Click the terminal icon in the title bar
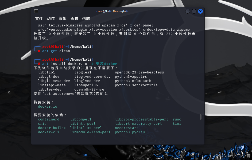Image resolution: width=252 pixels, height=160 pixels. (x=36, y=11)
